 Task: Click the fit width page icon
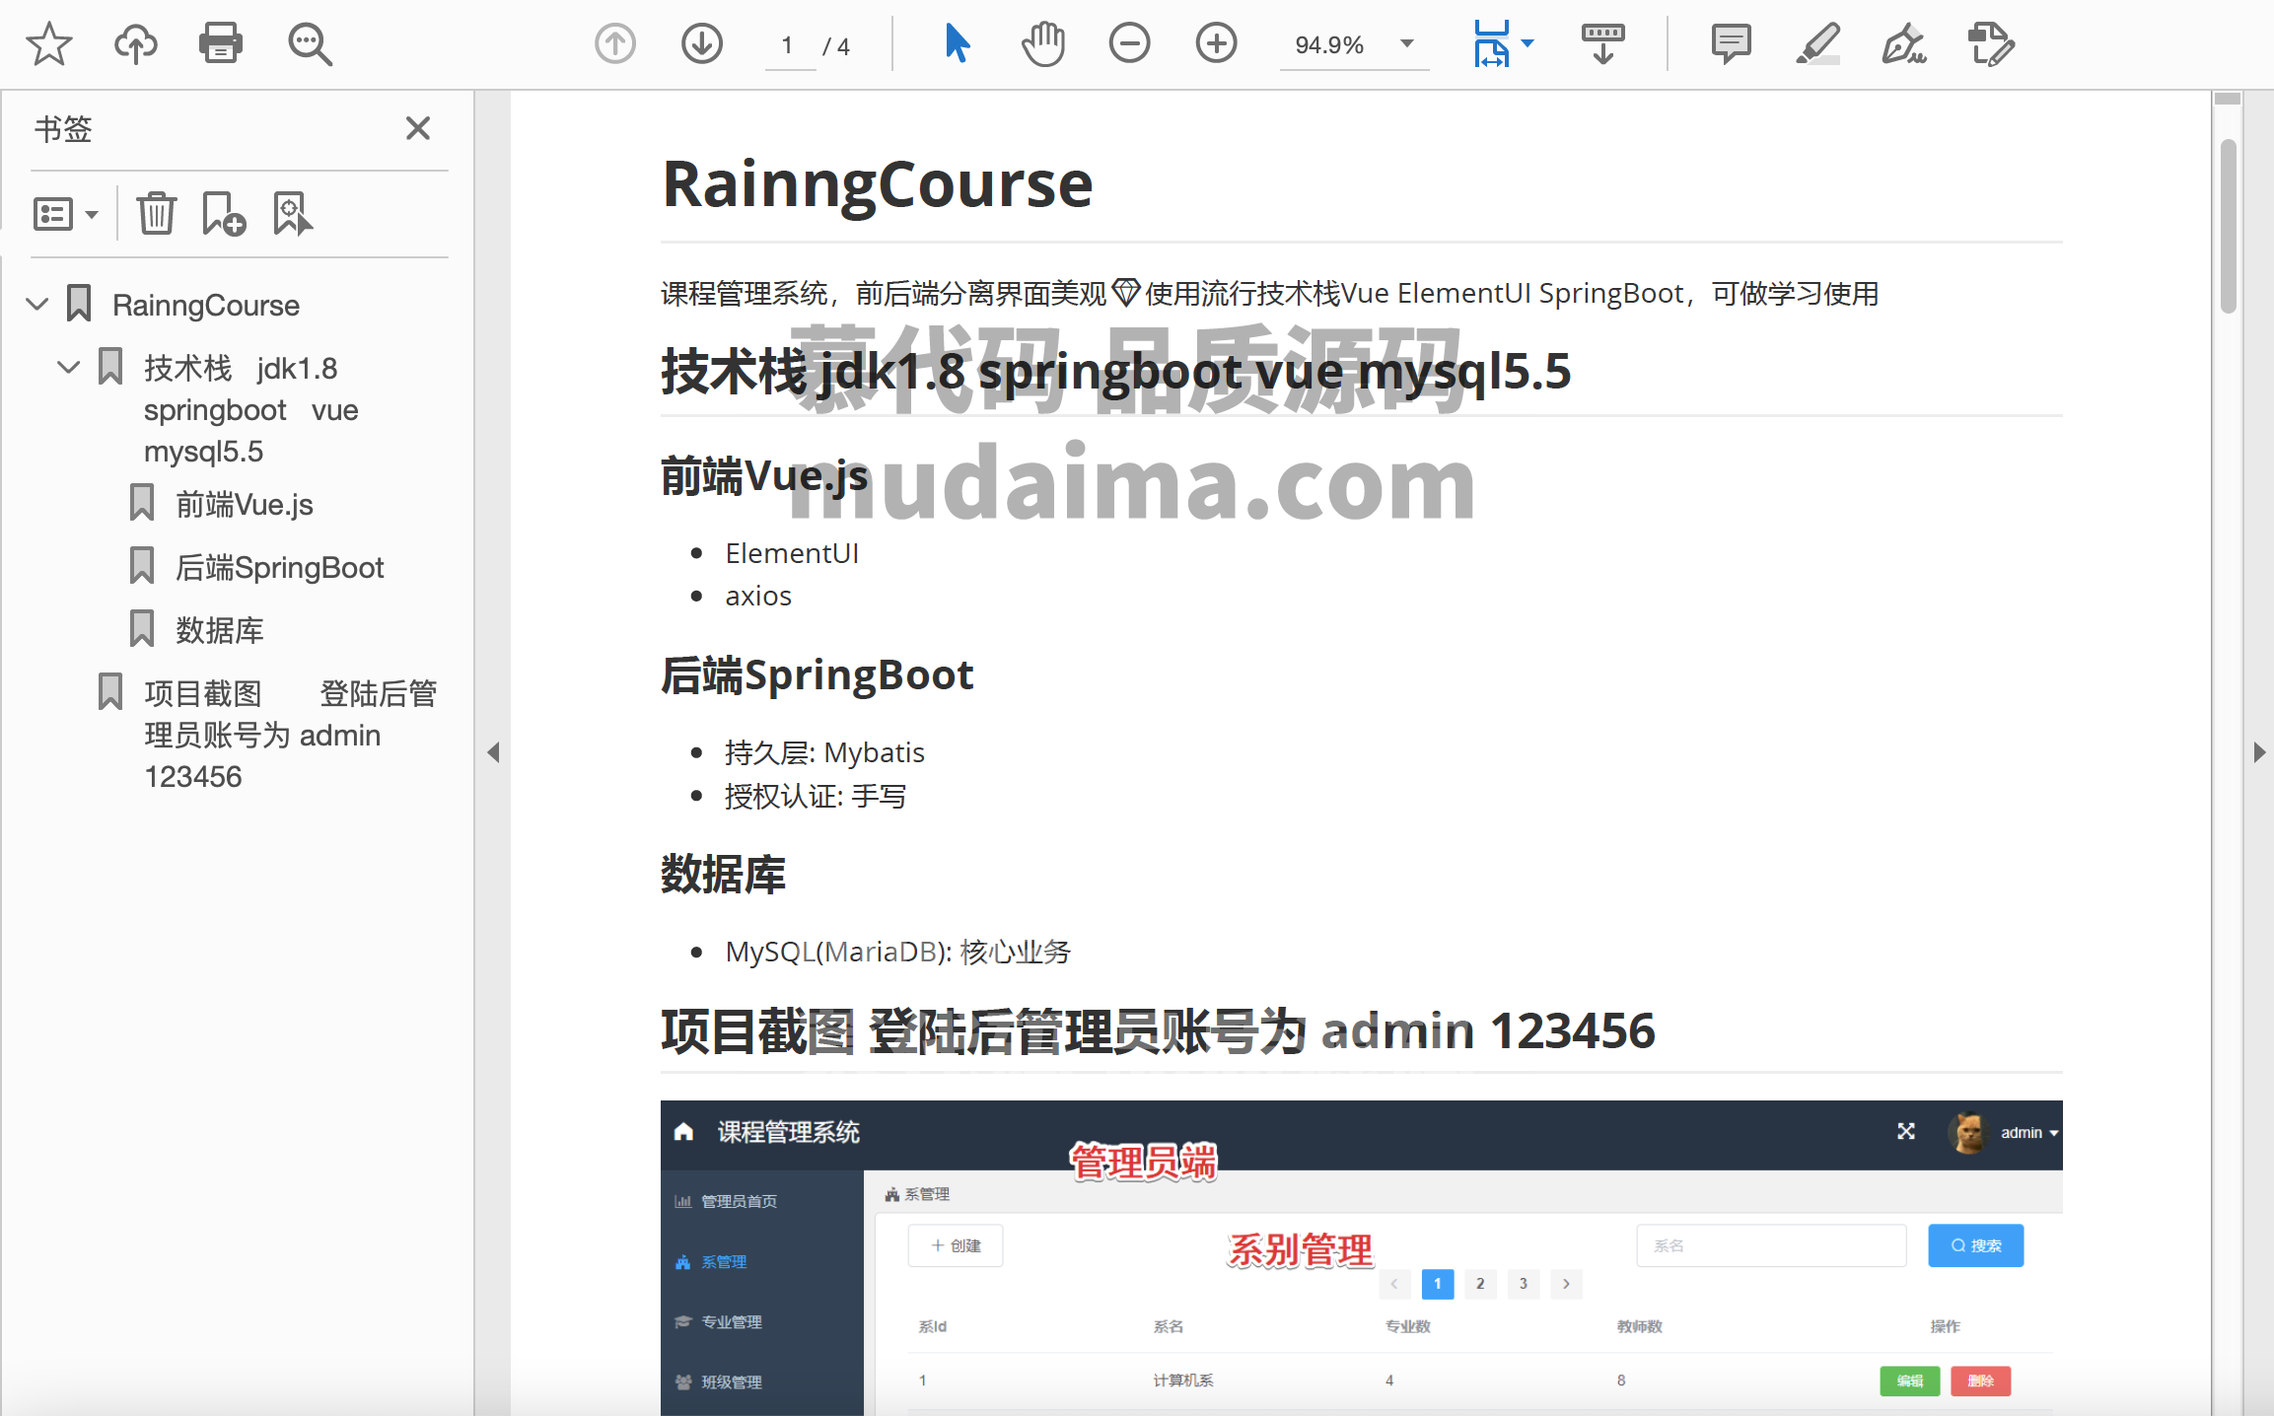pos(1491,43)
